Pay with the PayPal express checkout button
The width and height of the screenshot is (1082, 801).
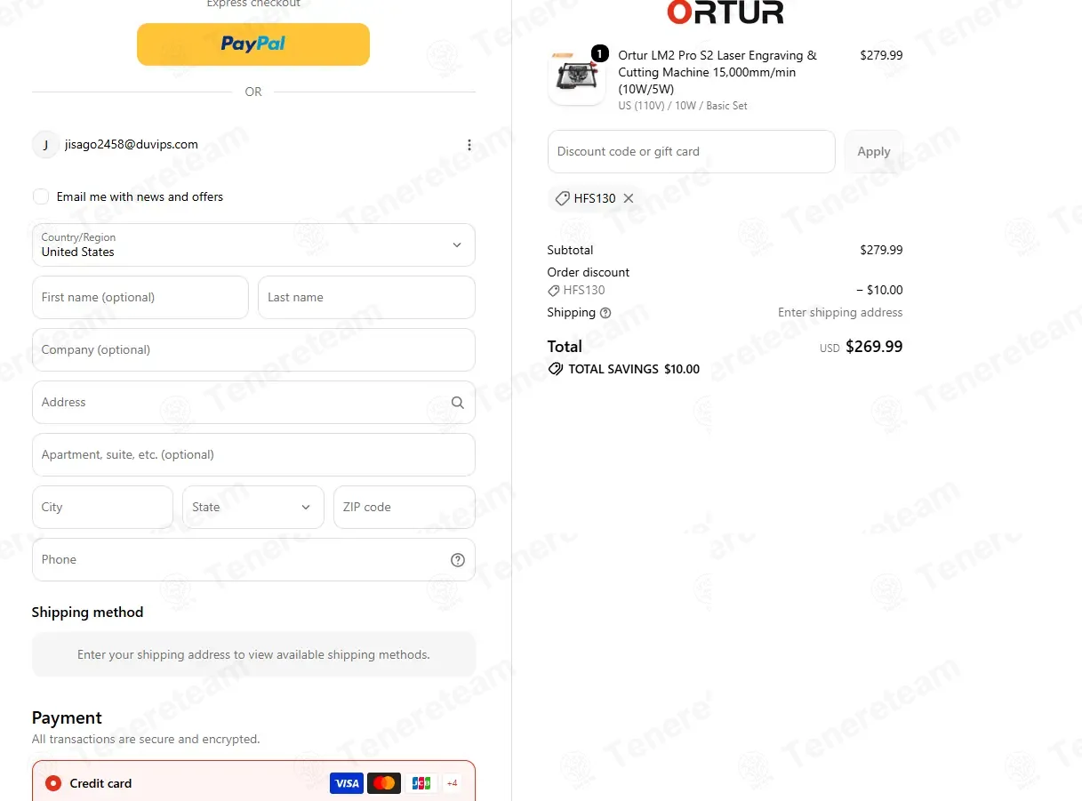pyautogui.click(x=253, y=44)
